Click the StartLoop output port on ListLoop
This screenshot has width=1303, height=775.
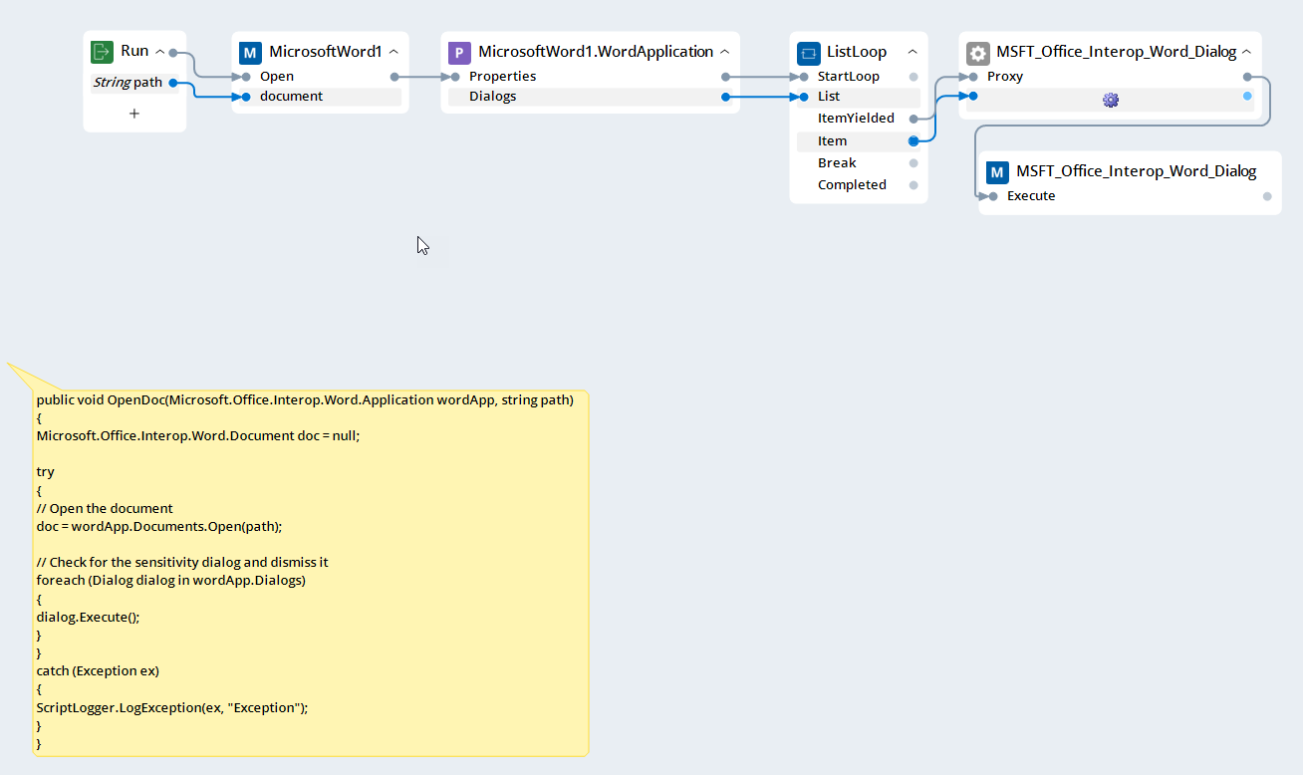pos(913,77)
